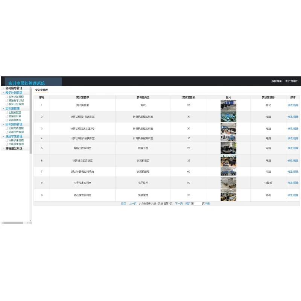Collapse the 实训预约管理 section arrow

click(x=3, y=125)
